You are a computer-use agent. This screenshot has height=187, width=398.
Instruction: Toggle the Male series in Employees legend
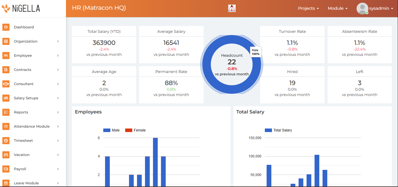(x=111, y=130)
